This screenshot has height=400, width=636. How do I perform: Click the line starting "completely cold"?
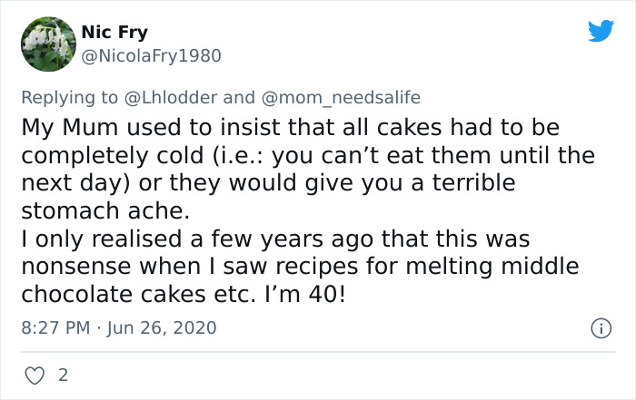308,156
